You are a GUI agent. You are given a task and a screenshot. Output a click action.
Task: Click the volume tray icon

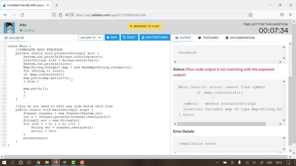[x=254, y=162]
